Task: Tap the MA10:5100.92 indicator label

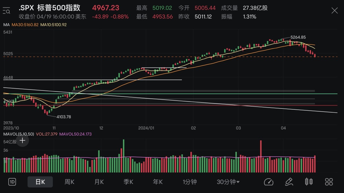Action: point(53,25)
